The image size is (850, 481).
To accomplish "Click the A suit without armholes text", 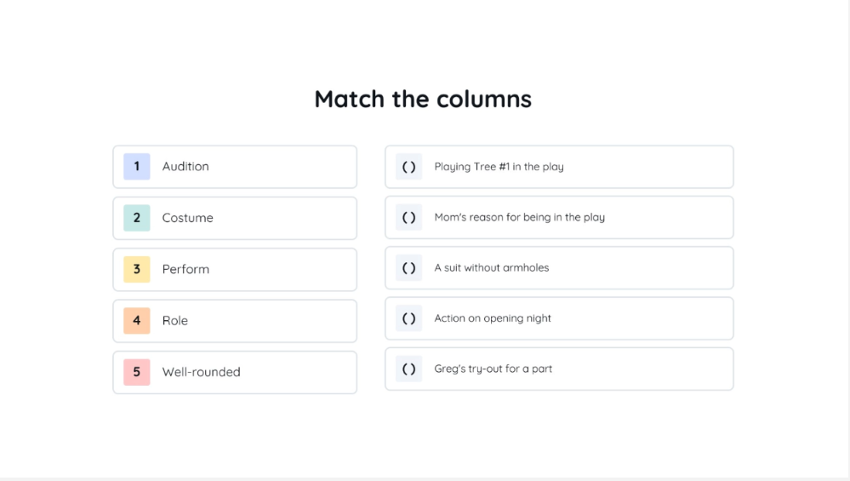I will pyautogui.click(x=491, y=268).
